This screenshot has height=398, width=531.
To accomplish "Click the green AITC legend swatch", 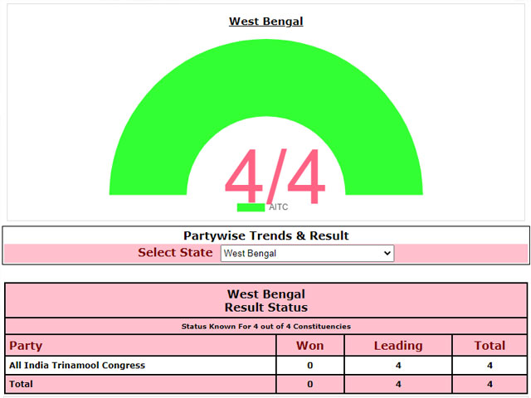I will point(251,207).
